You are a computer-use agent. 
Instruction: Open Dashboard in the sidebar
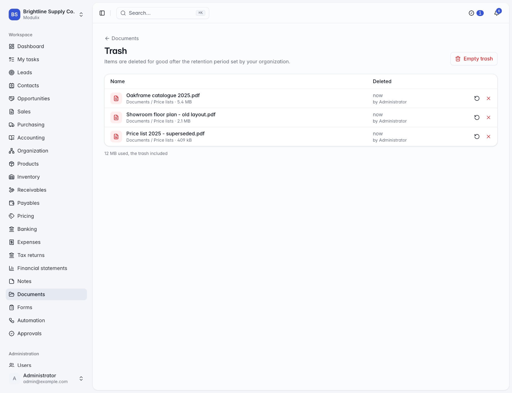[x=46, y=46]
